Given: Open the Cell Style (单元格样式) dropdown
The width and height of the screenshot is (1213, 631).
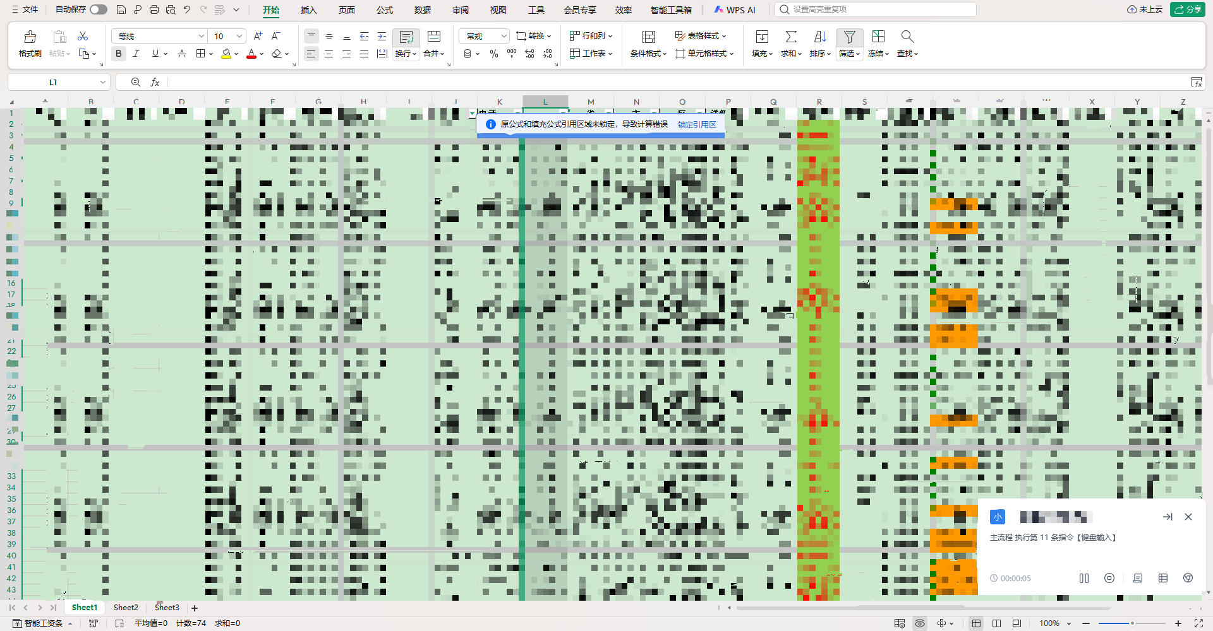Looking at the screenshot, I should (704, 54).
